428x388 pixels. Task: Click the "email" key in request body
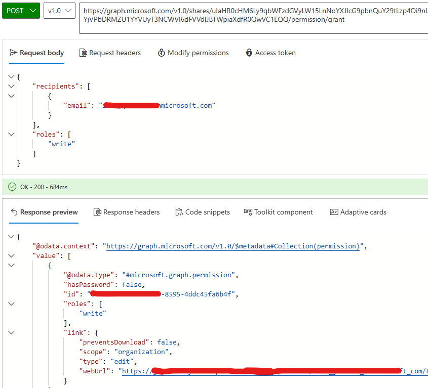[x=77, y=106]
